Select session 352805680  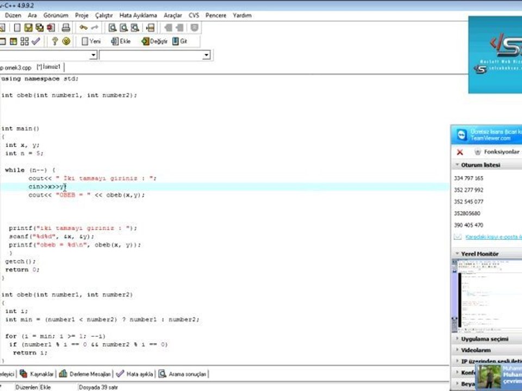467,213
